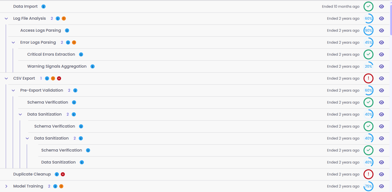The height and width of the screenshot is (192, 392).
Task: Click the blue info icon beside Data Import
Action: pyautogui.click(x=44, y=6)
